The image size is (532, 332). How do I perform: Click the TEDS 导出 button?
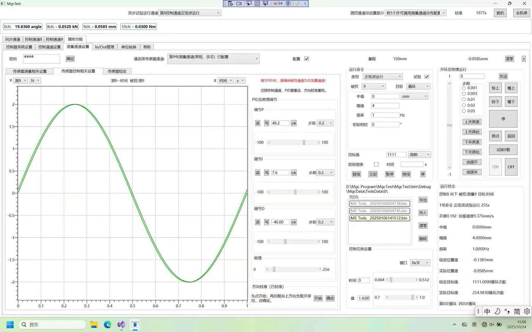(423, 200)
